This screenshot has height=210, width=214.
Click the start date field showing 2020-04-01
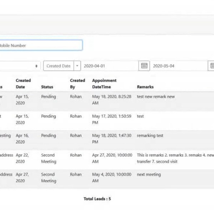pos(109,66)
